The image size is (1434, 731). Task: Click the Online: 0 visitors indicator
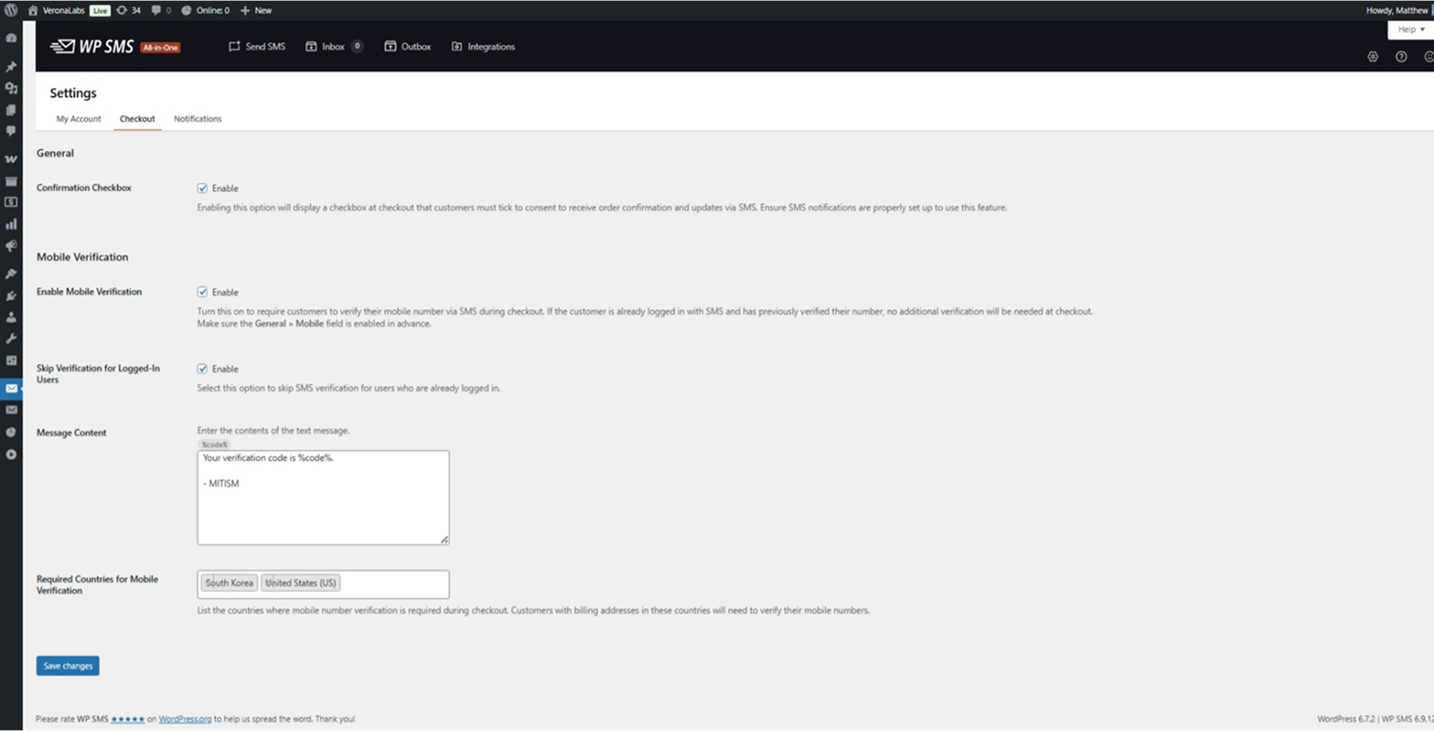[x=205, y=11]
